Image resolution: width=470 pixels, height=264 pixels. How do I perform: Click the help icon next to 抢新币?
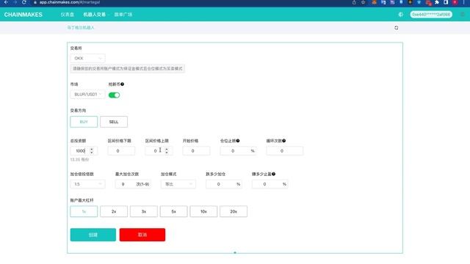123,84
